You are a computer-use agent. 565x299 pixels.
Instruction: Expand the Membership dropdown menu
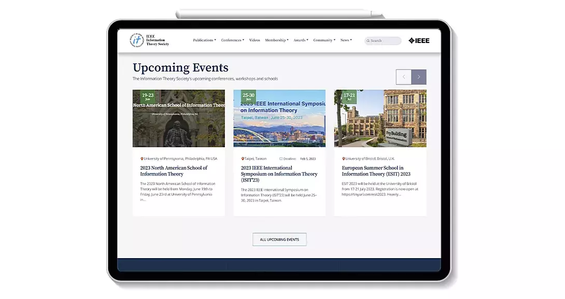[276, 40]
